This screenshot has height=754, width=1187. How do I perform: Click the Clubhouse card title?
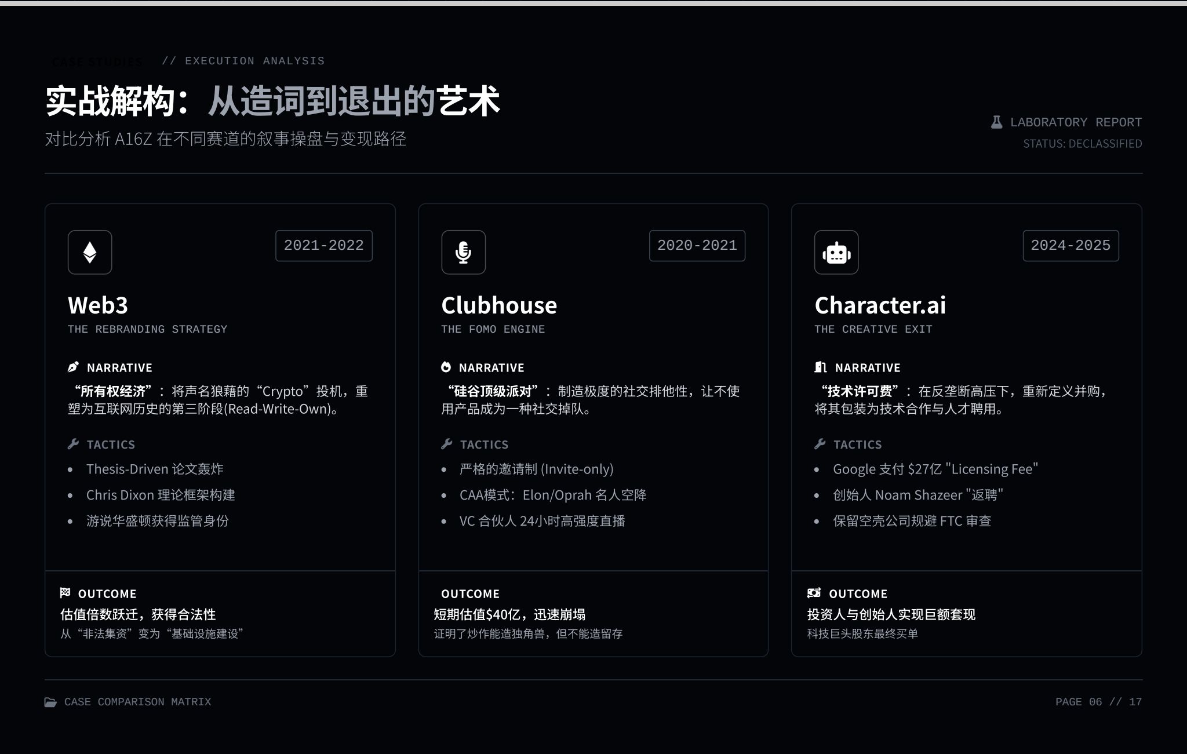click(x=498, y=305)
